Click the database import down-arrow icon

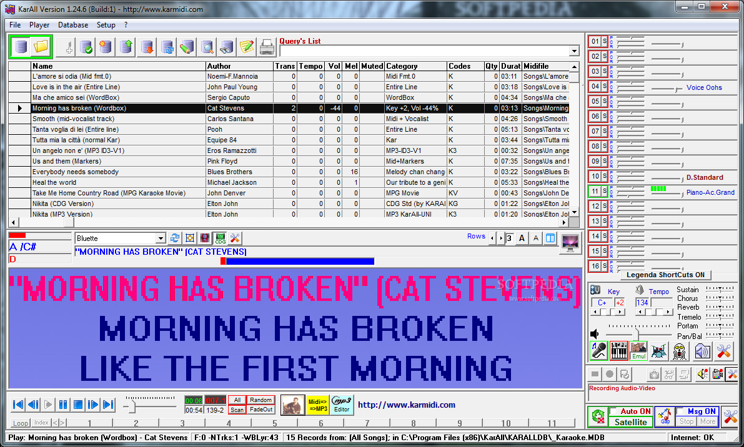click(x=147, y=47)
